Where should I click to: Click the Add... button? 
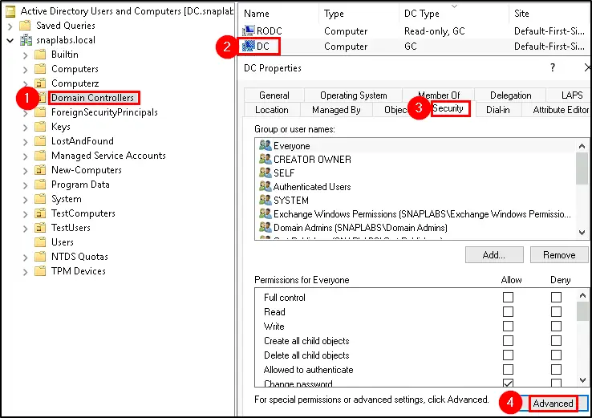coord(494,255)
